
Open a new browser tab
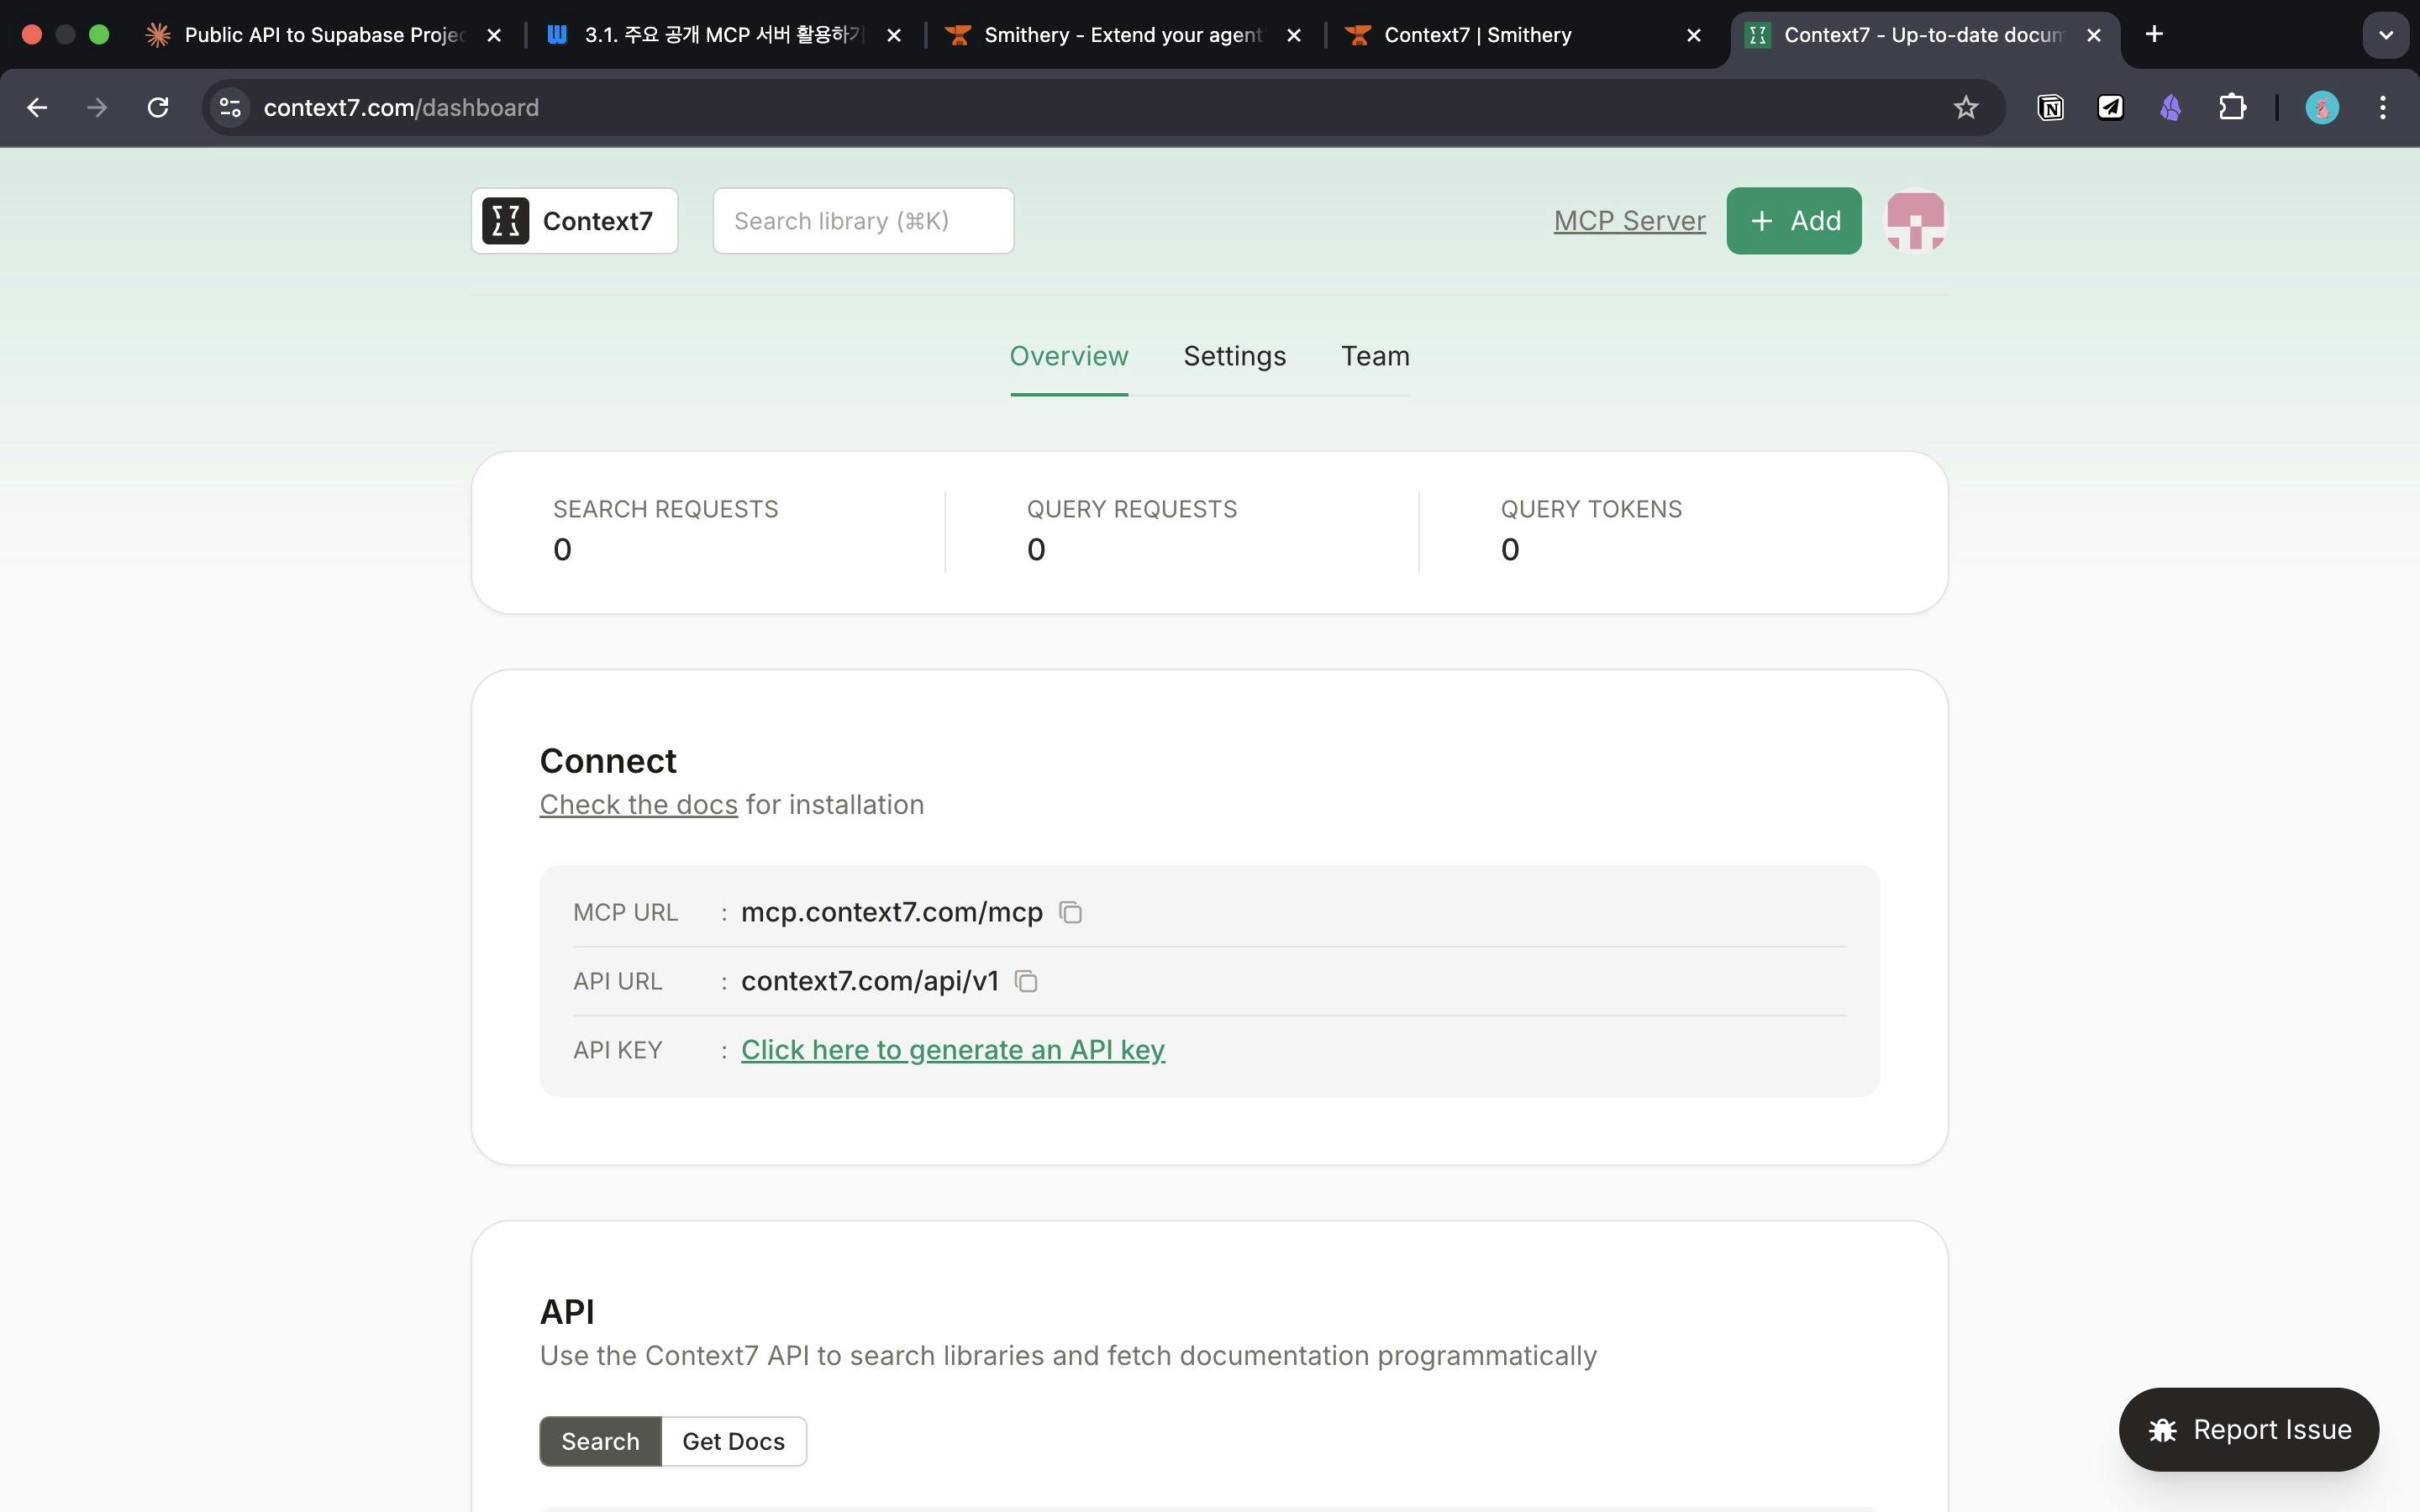click(2154, 35)
